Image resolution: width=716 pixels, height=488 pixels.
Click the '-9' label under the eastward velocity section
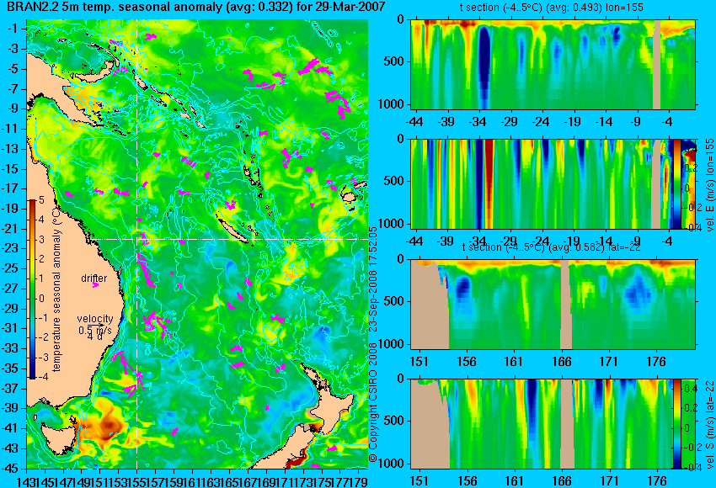point(636,241)
